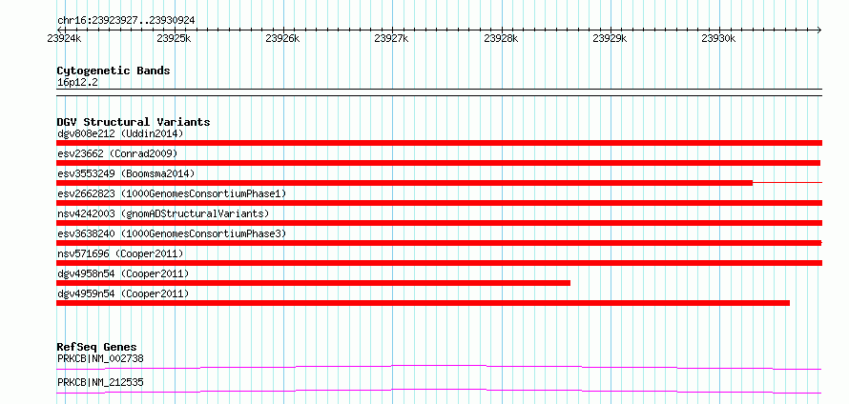This screenshot has height=404, width=849.
Task: Open variant esv3638240 (1000GenomesConsortiumPhase3) label
Action: point(172,233)
